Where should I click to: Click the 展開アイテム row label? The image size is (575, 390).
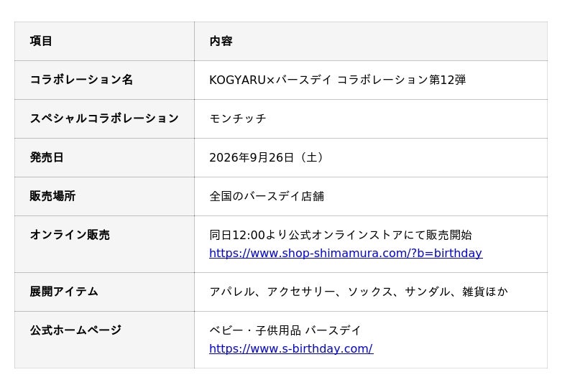click(64, 292)
